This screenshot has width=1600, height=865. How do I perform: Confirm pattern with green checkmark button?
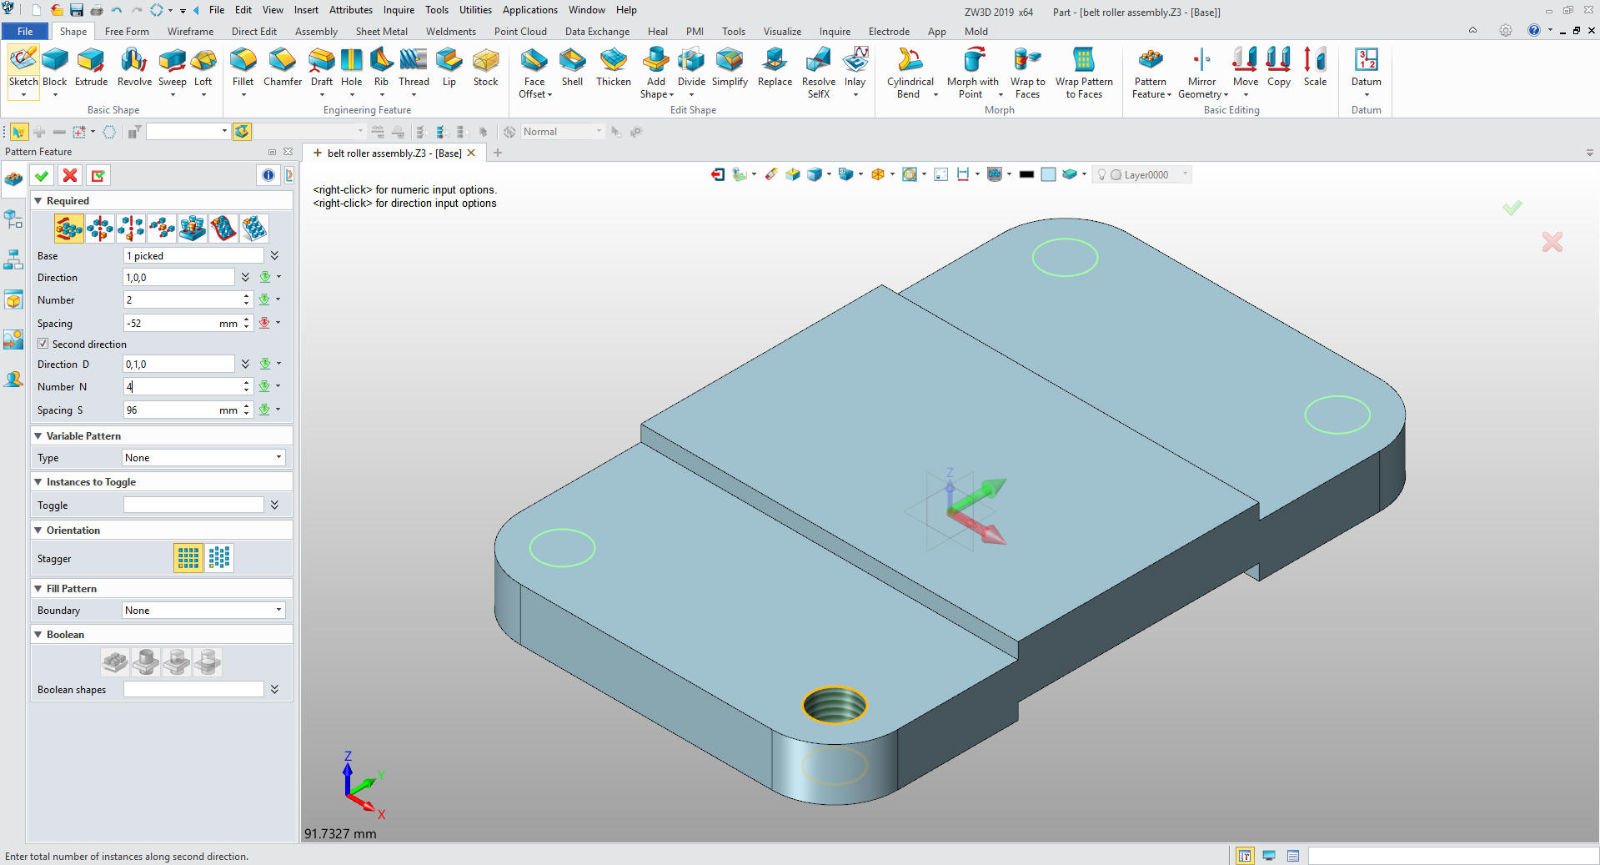(x=42, y=175)
